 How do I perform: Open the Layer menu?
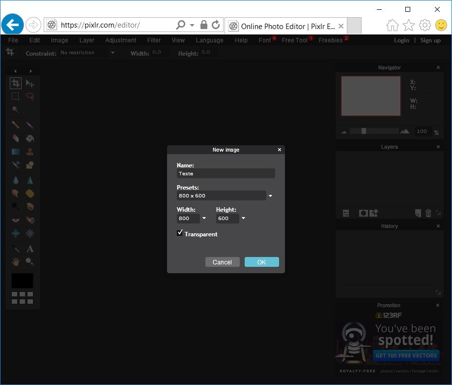(x=87, y=40)
